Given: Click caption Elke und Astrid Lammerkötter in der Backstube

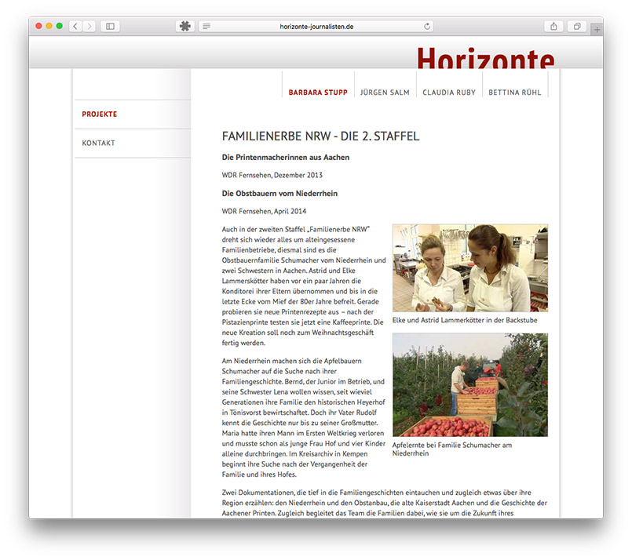Looking at the screenshot, I should 465,320.
